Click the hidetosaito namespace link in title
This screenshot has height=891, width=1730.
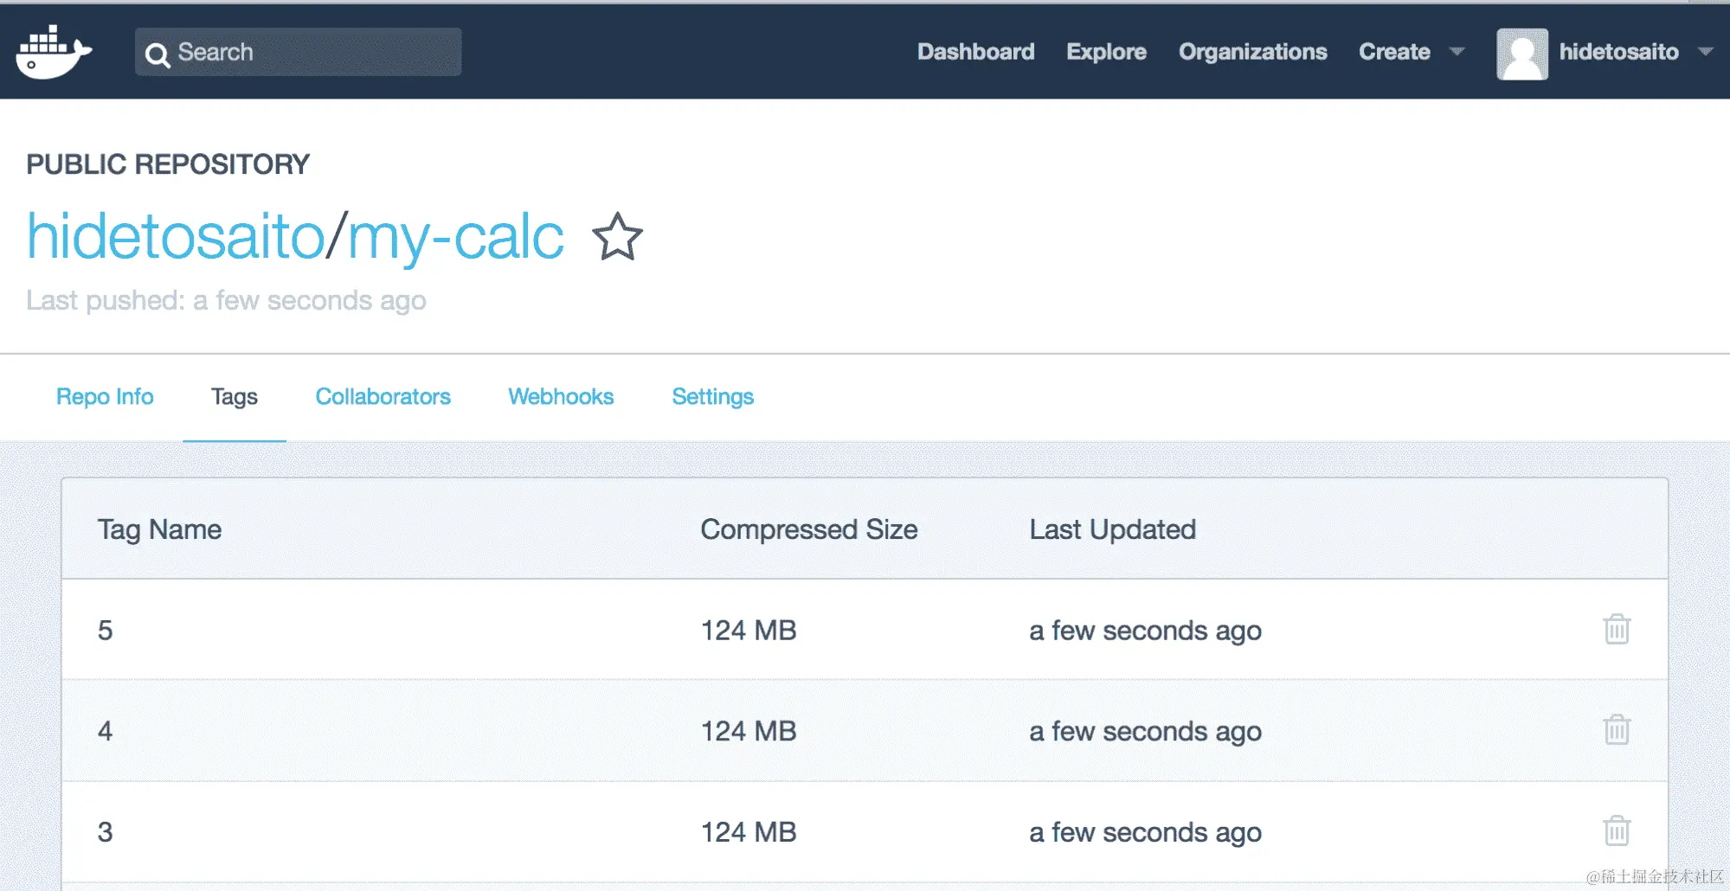[x=176, y=236]
